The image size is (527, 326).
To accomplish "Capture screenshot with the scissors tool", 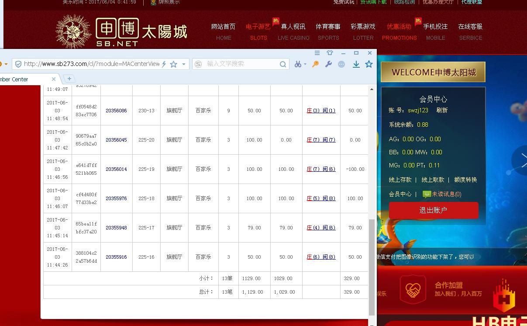I will (298, 64).
